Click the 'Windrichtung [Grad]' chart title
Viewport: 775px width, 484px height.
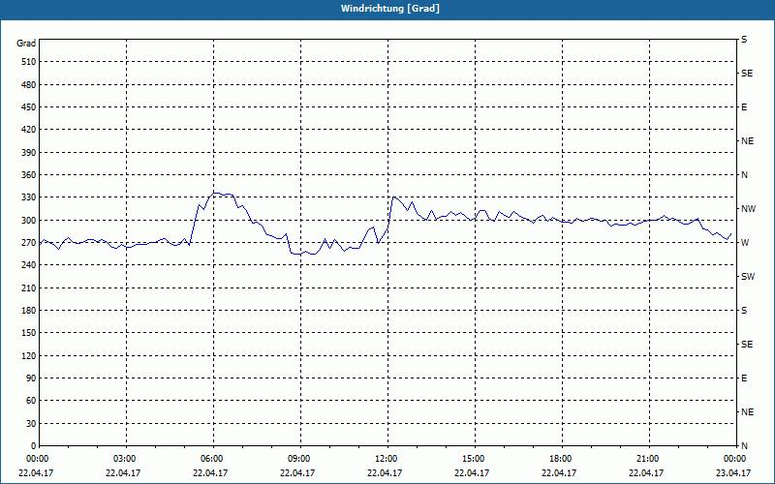390,9
